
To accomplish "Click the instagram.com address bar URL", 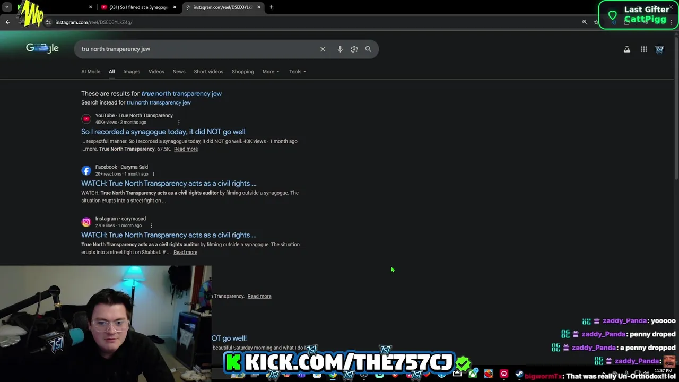I will click(x=94, y=22).
